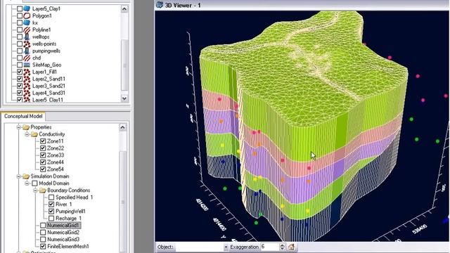The image size is (450, 253).
Task: Click the Layer4_Sand31 points icon
Action: point(27,93)
